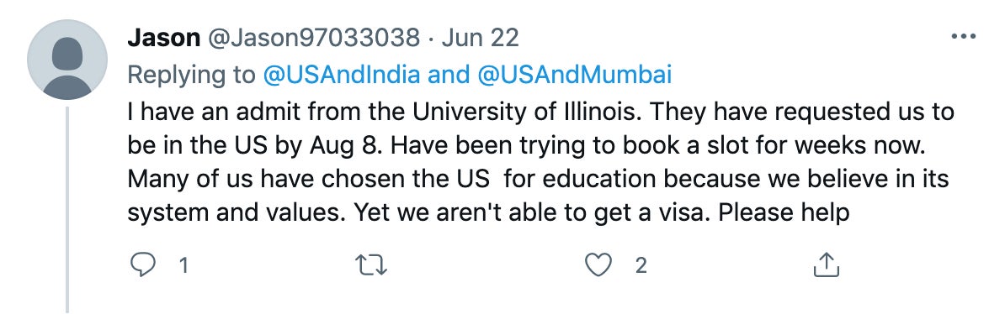Screen dimensions: 1005x314
Task: Click Jason's gray profile avatar
Action: point(67,60)
